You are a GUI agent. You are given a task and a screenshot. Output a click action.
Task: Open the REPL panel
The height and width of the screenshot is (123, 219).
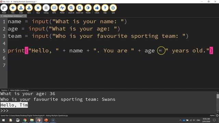(54, 9)
